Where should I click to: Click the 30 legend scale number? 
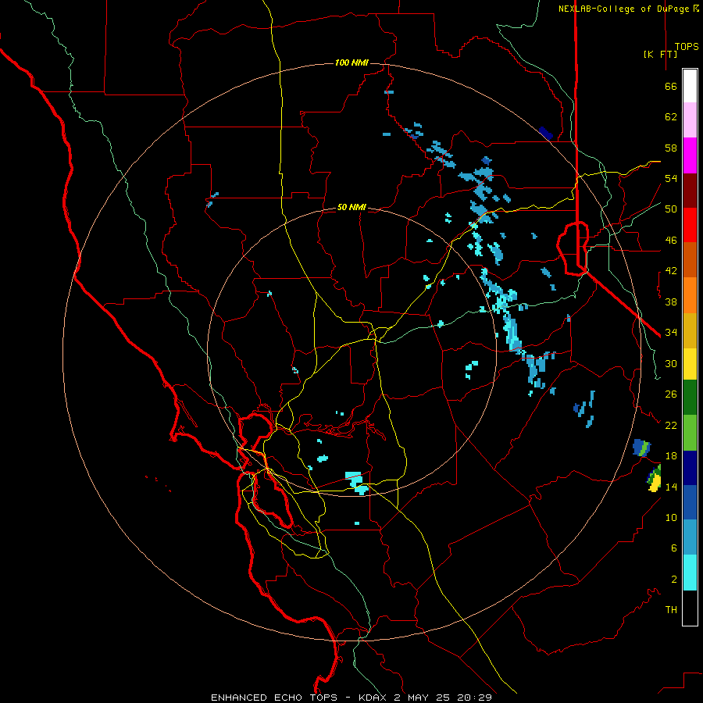[x=671, y=363]
